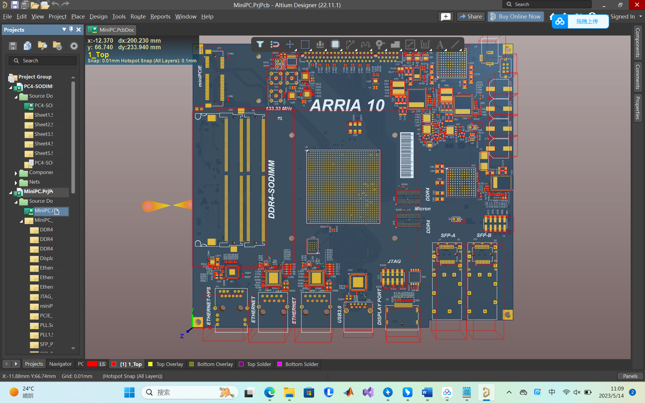
Task: Open the Signed In account dropdown
Action: pyautogui.click(x=641, y=16)
